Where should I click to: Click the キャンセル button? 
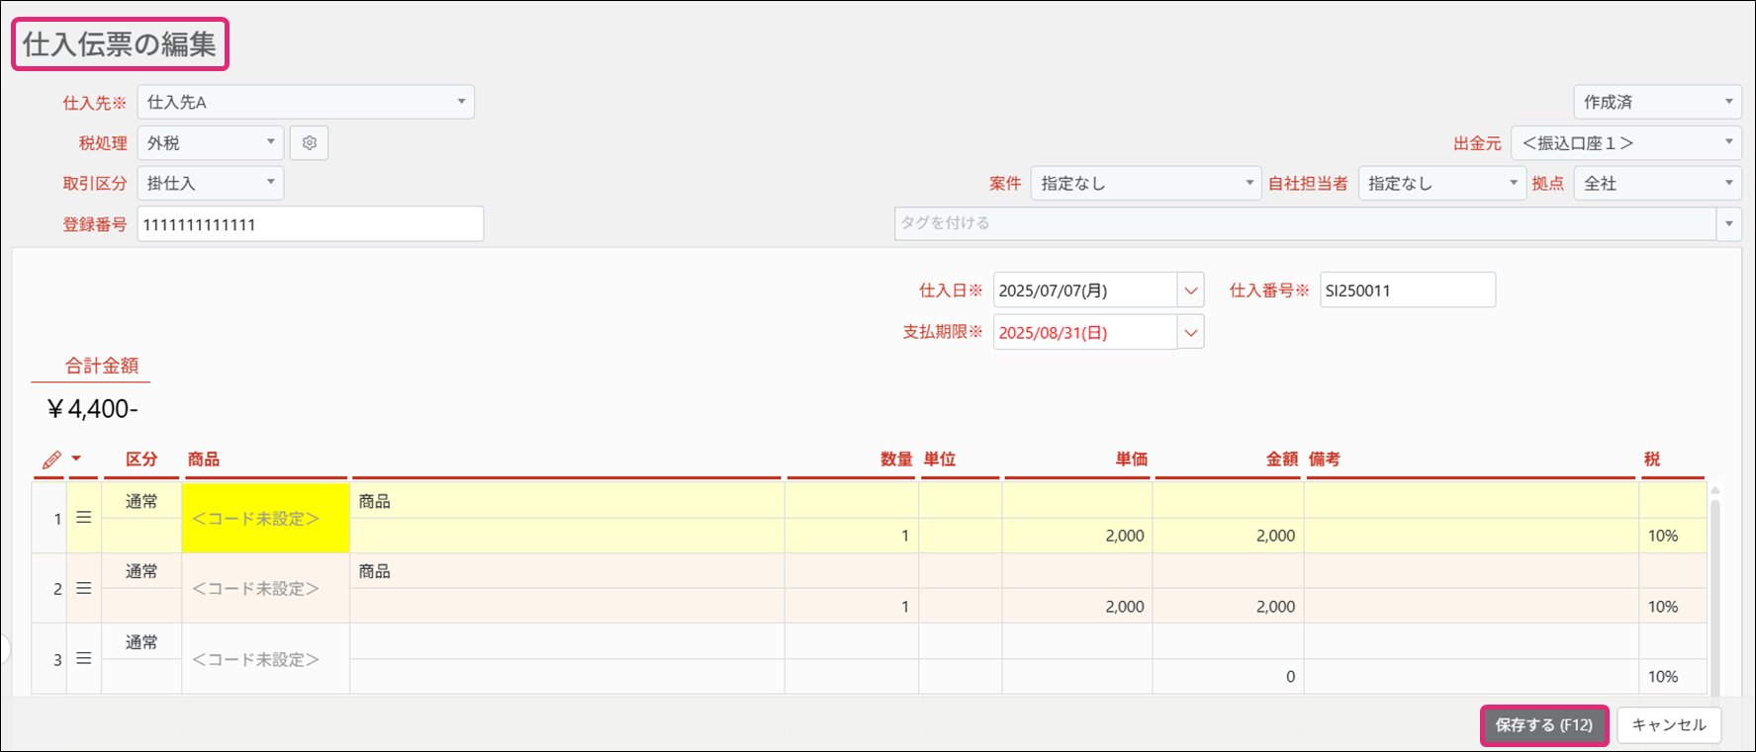[x=1669, y=725]
